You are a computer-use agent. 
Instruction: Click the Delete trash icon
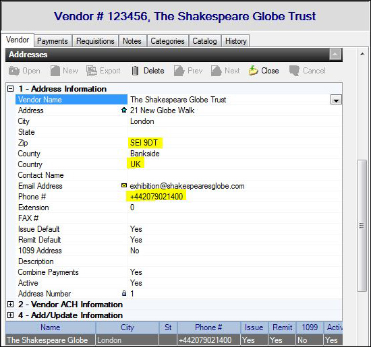[135, 71]
